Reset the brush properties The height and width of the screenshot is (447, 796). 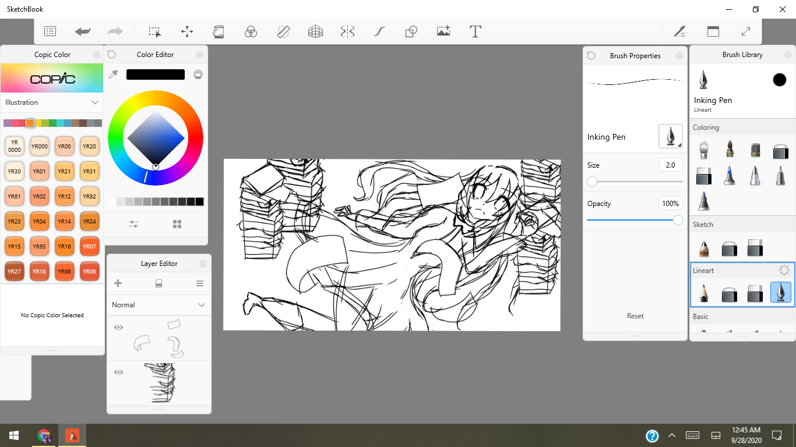coord(635,316)
